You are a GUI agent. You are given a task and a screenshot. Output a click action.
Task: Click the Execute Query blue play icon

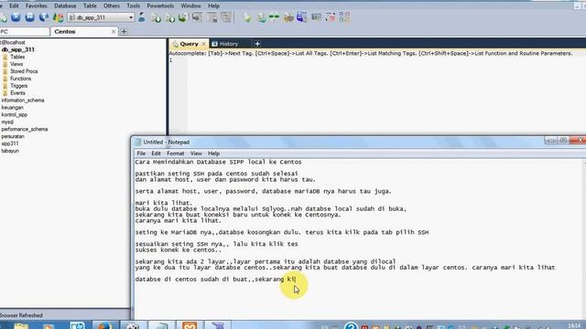click(16, 17)
